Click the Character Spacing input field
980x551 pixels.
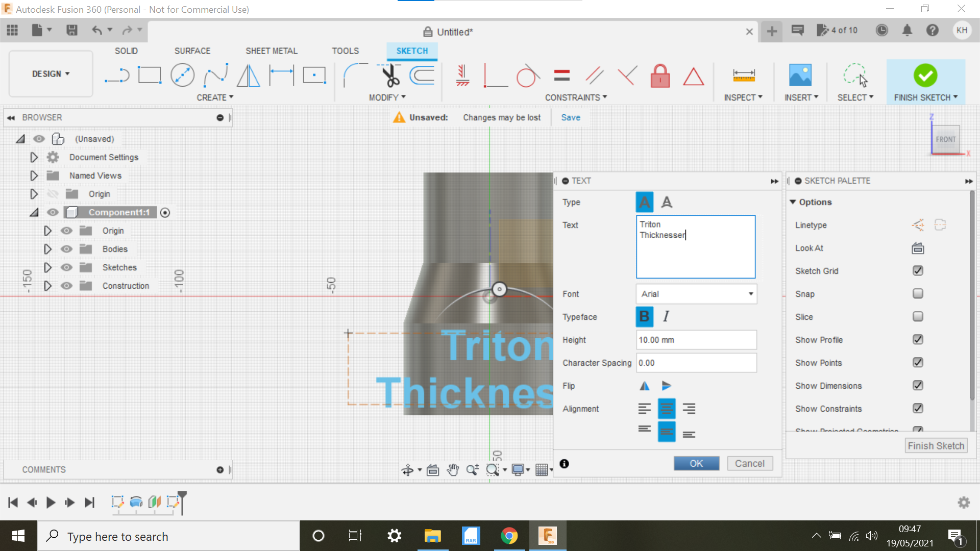(696, 363)
